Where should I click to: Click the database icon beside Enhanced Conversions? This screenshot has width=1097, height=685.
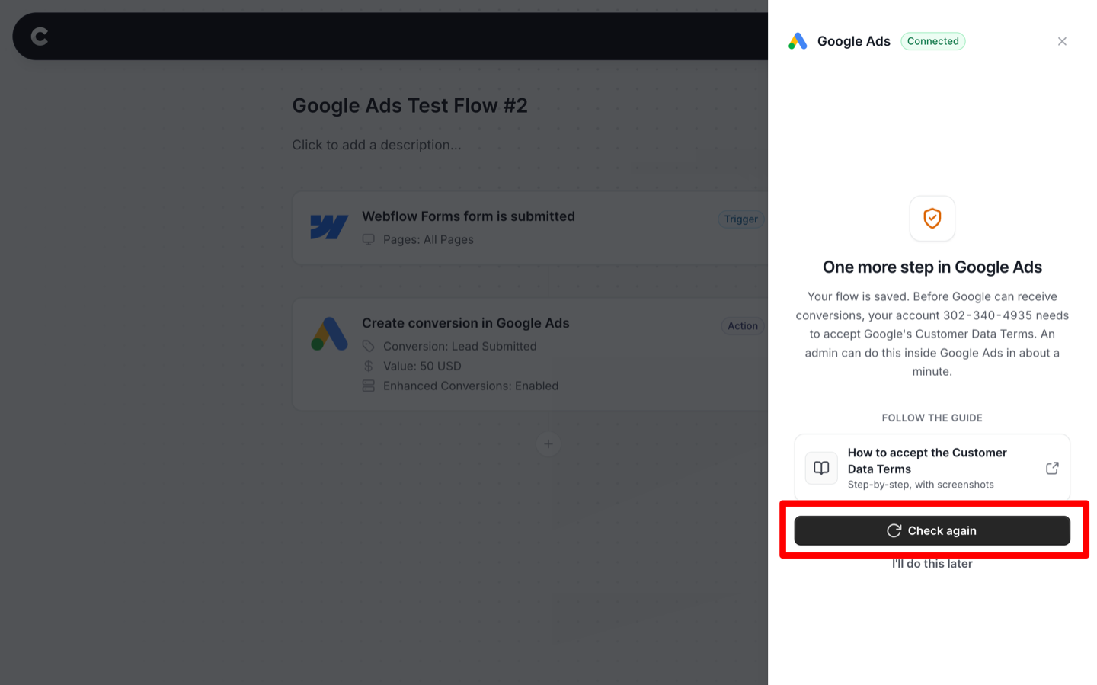click(x=369, y=386)
